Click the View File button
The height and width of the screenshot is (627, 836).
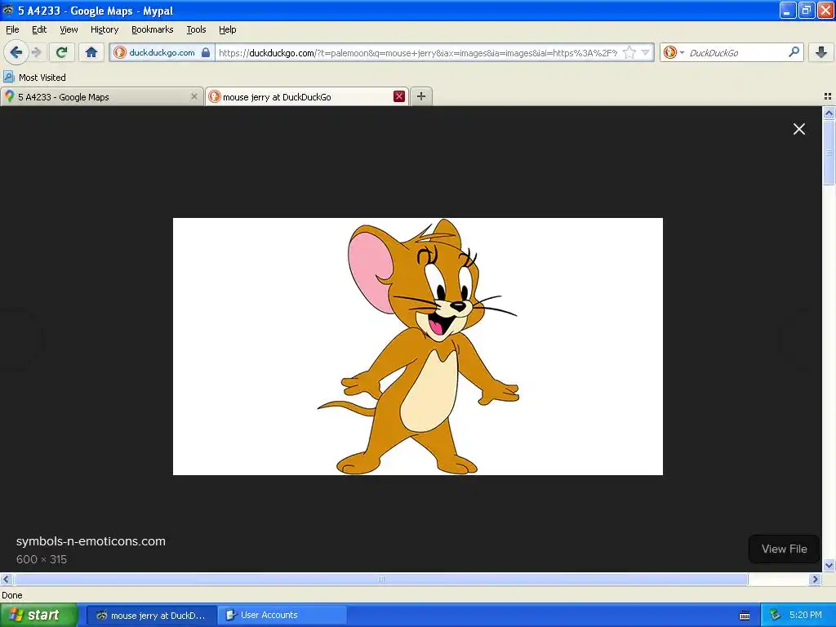[x=784, y=549]
